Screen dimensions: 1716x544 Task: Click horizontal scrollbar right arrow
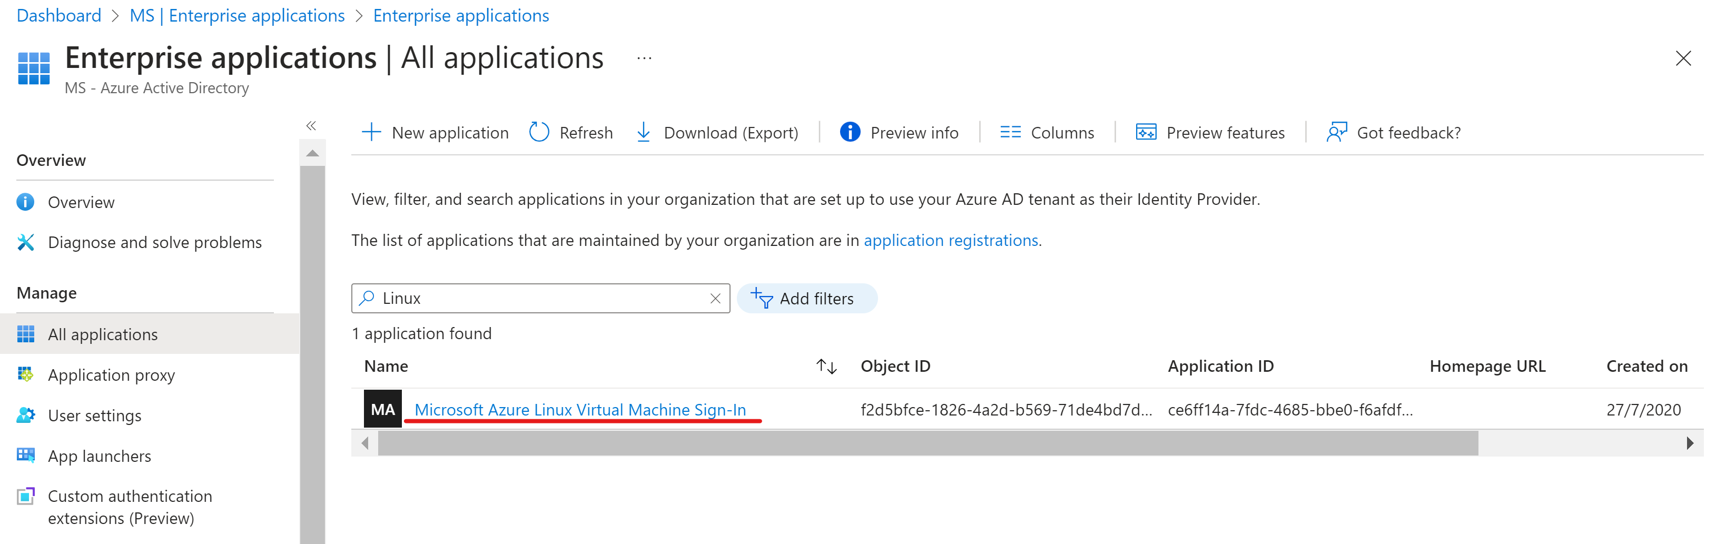point(1690,443)
